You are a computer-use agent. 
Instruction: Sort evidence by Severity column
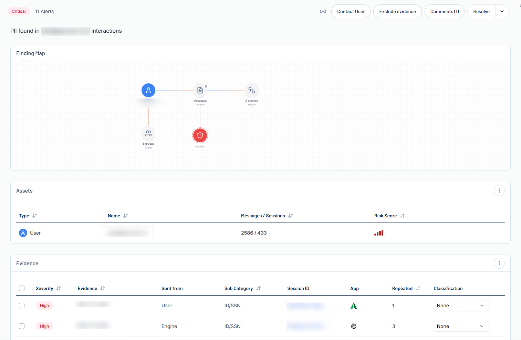pos(59,288)
